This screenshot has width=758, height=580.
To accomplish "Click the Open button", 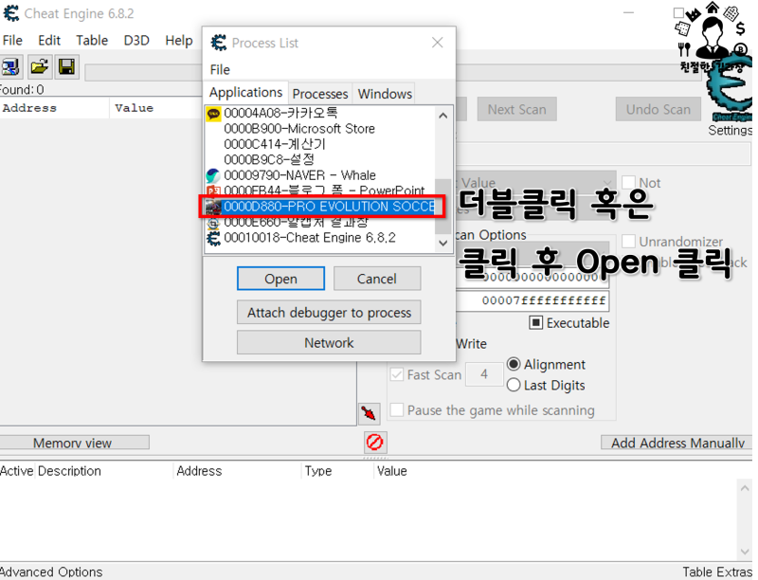I will 280,279.
